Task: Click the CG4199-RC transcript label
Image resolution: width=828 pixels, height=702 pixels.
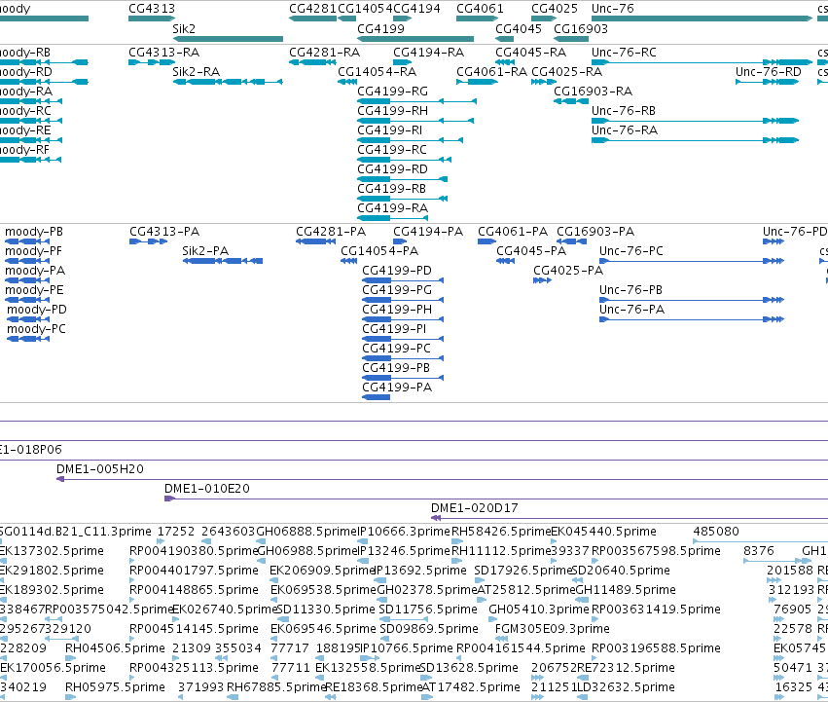Action: [x=392, y=150]
